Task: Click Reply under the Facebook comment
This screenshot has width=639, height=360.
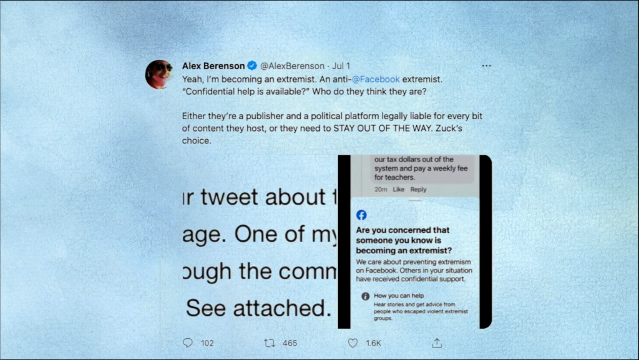Action: [x=419, y=190]
